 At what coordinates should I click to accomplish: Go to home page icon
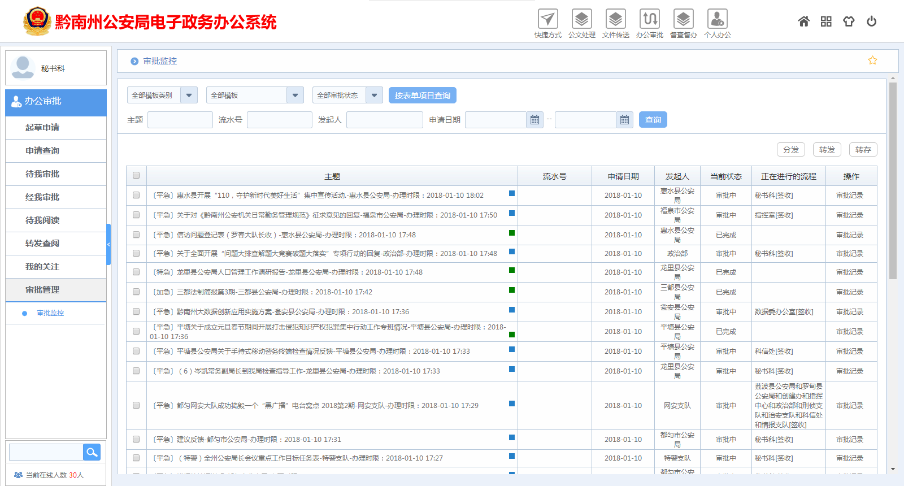(x=803, y=21)
